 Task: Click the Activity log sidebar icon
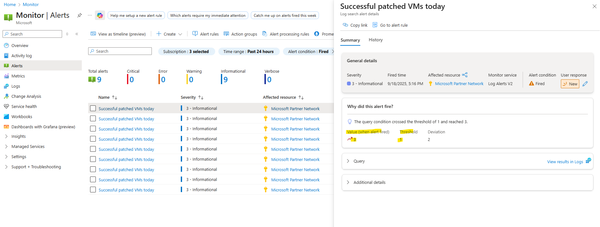click(6, 56)
